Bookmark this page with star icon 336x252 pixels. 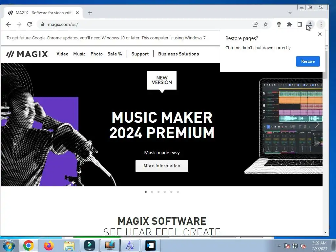coord(266,24)
